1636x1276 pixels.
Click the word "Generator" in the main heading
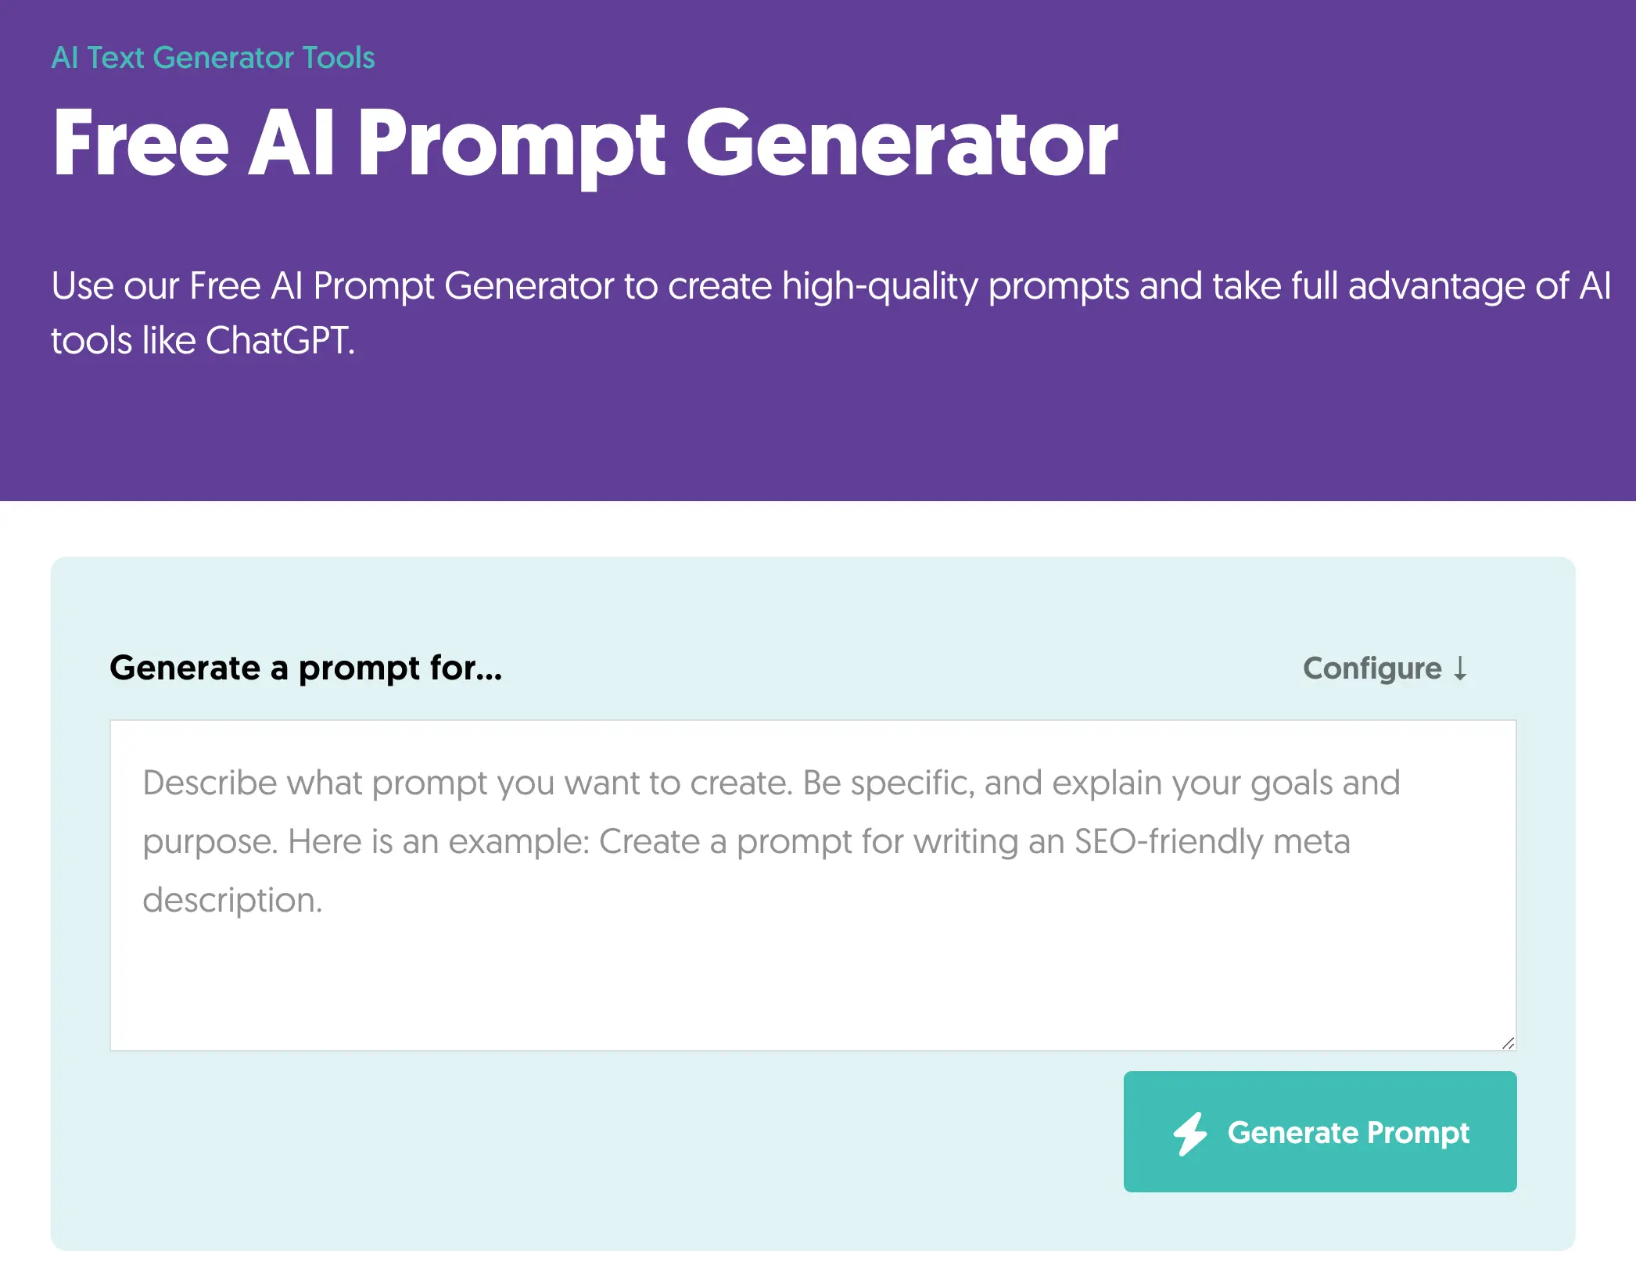(x=902, y=144)
